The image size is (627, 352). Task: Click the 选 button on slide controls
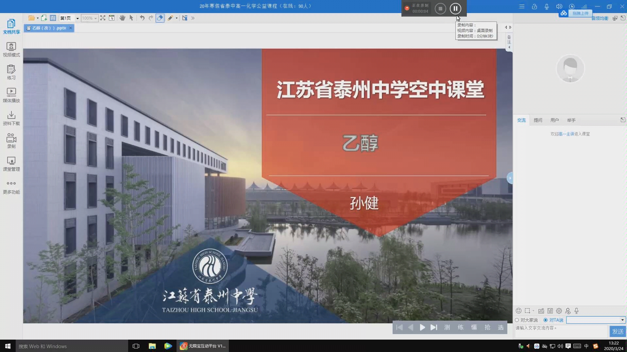(x=501, y=327)
